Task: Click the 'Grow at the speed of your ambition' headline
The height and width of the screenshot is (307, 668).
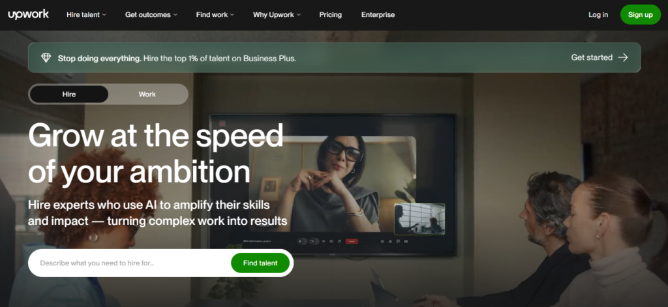Action: [156, 153]
